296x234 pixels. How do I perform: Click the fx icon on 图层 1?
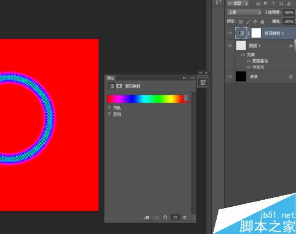[291, 45]
